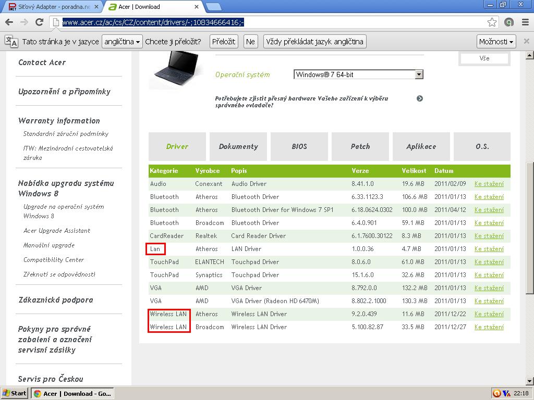Select the BIOS tab
The width and height of the screenshot is (534, 400).
tap(299, 146)
